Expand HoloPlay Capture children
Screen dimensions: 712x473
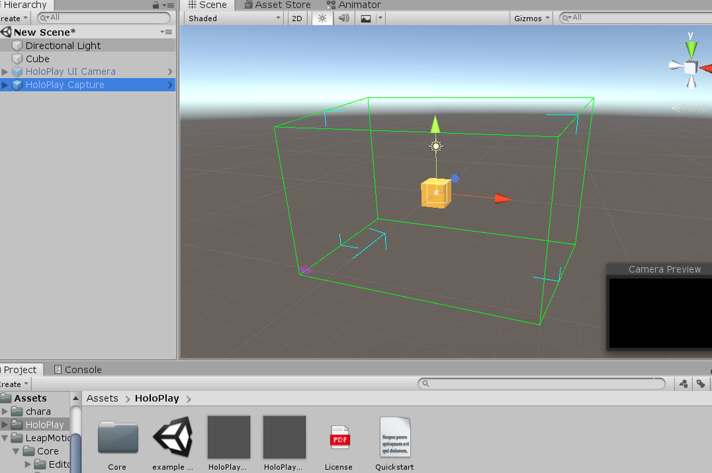tap(5, 85)
